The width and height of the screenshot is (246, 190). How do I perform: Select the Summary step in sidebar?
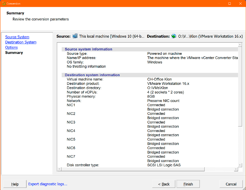[x=14, y=52]
